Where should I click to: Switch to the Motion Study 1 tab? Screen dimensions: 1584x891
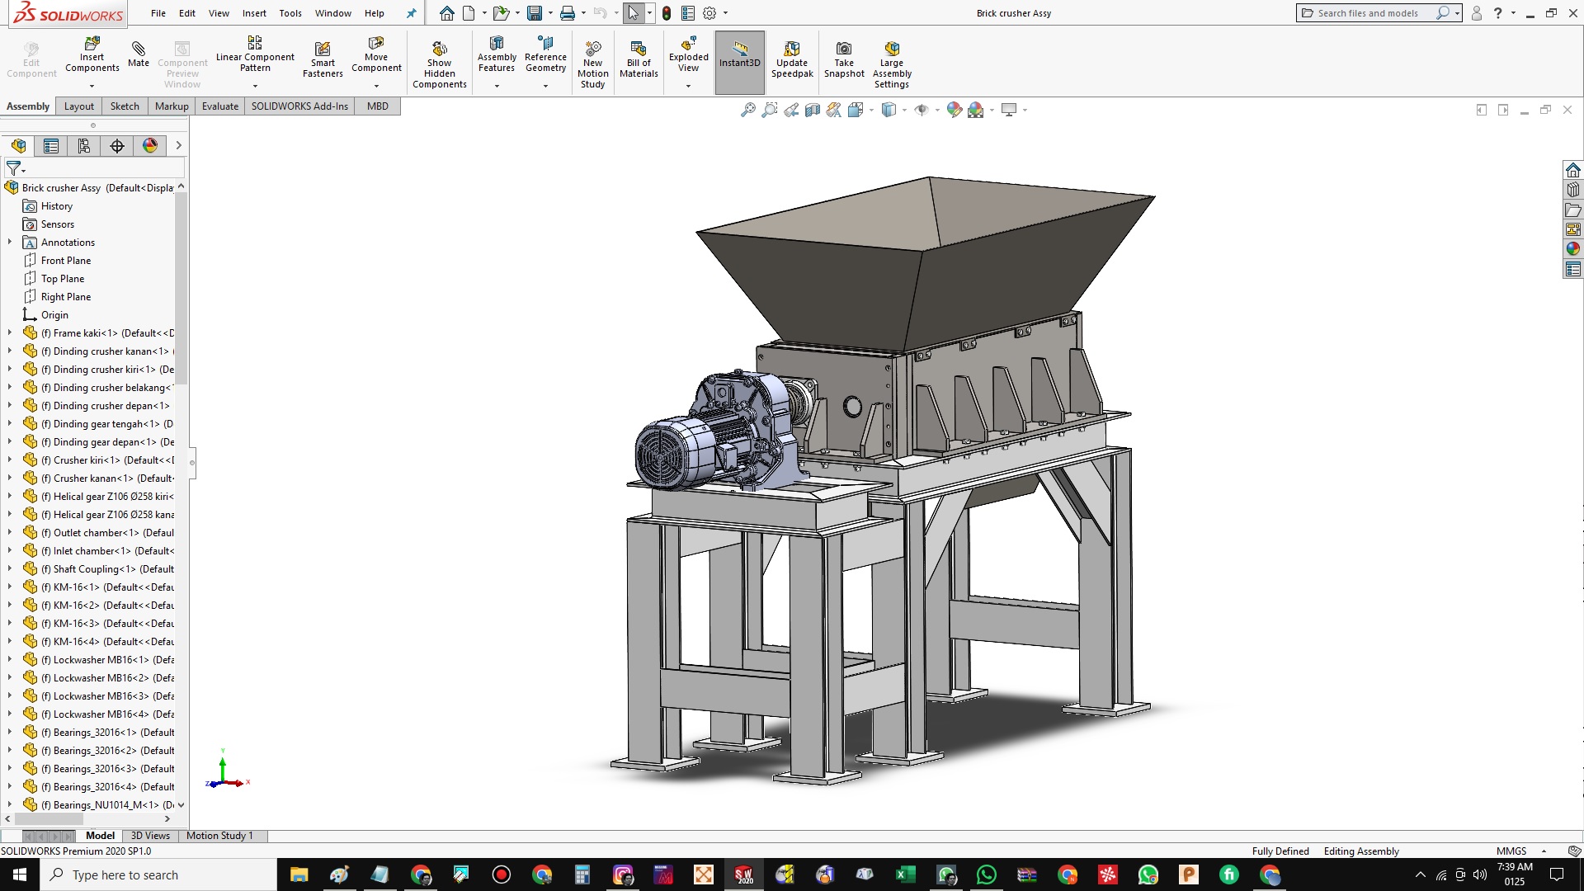(x=219, y=836)
